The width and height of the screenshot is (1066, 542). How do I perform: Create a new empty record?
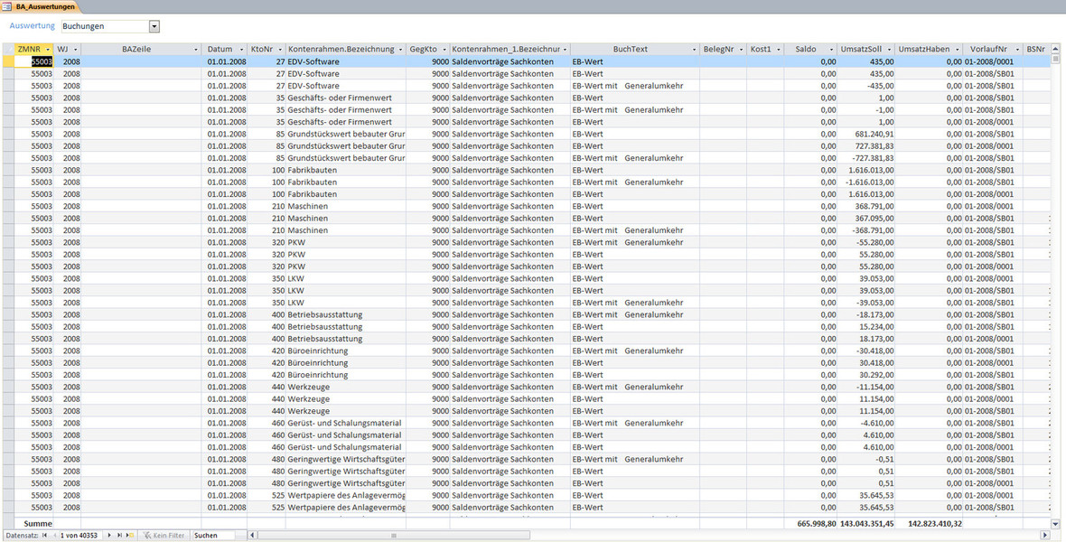[x=129, y=536]
